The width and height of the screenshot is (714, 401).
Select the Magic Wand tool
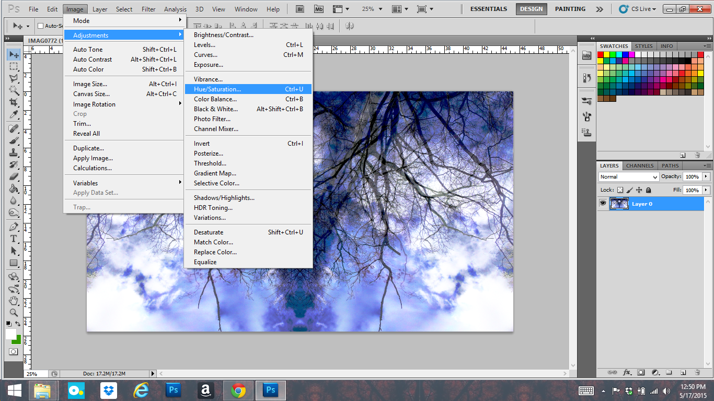[x=14, y=90]
